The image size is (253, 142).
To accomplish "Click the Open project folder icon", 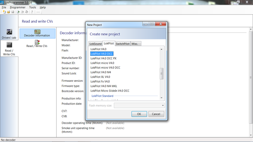I will 9,12.
